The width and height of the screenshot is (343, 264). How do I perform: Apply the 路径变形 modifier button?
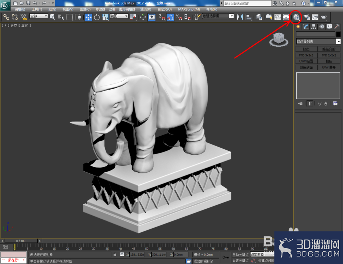[x=329, y=49]
